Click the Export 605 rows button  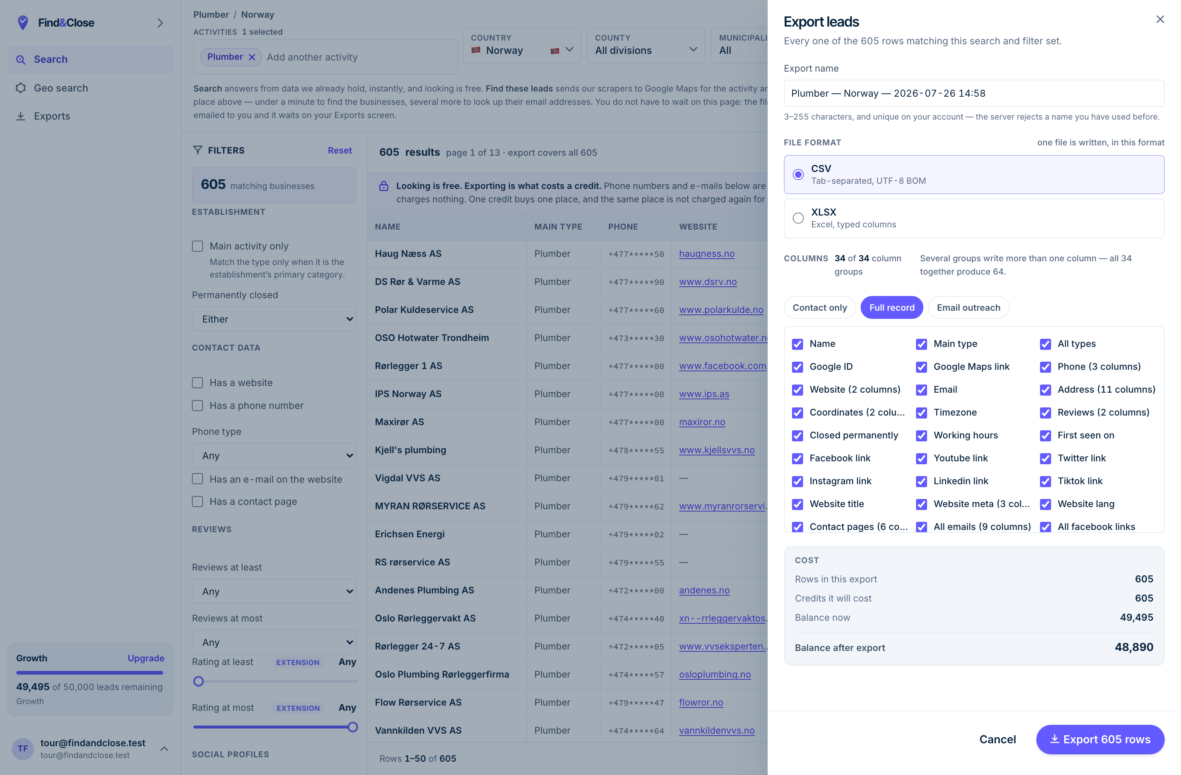[1099, 739]
